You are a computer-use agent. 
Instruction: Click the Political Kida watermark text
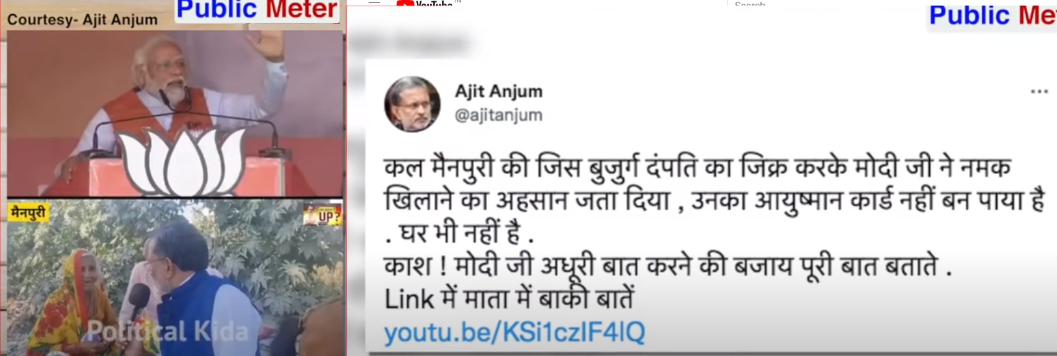pos(168,331)
